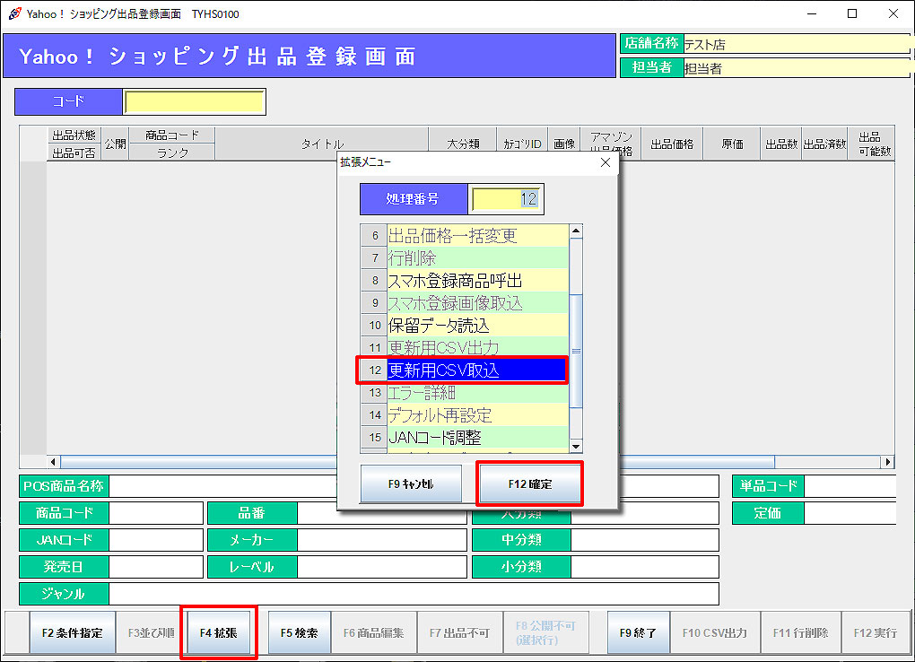Select エラー詳細 in the menu list
The width and height of the screenshot is (915, 662).
click(x=477, y=393)
